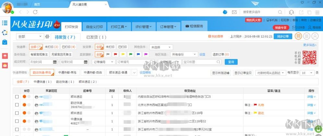Screen dimensions: 323x136
Task: Open the 评价管理 menu tab
Action: (144, 27)
